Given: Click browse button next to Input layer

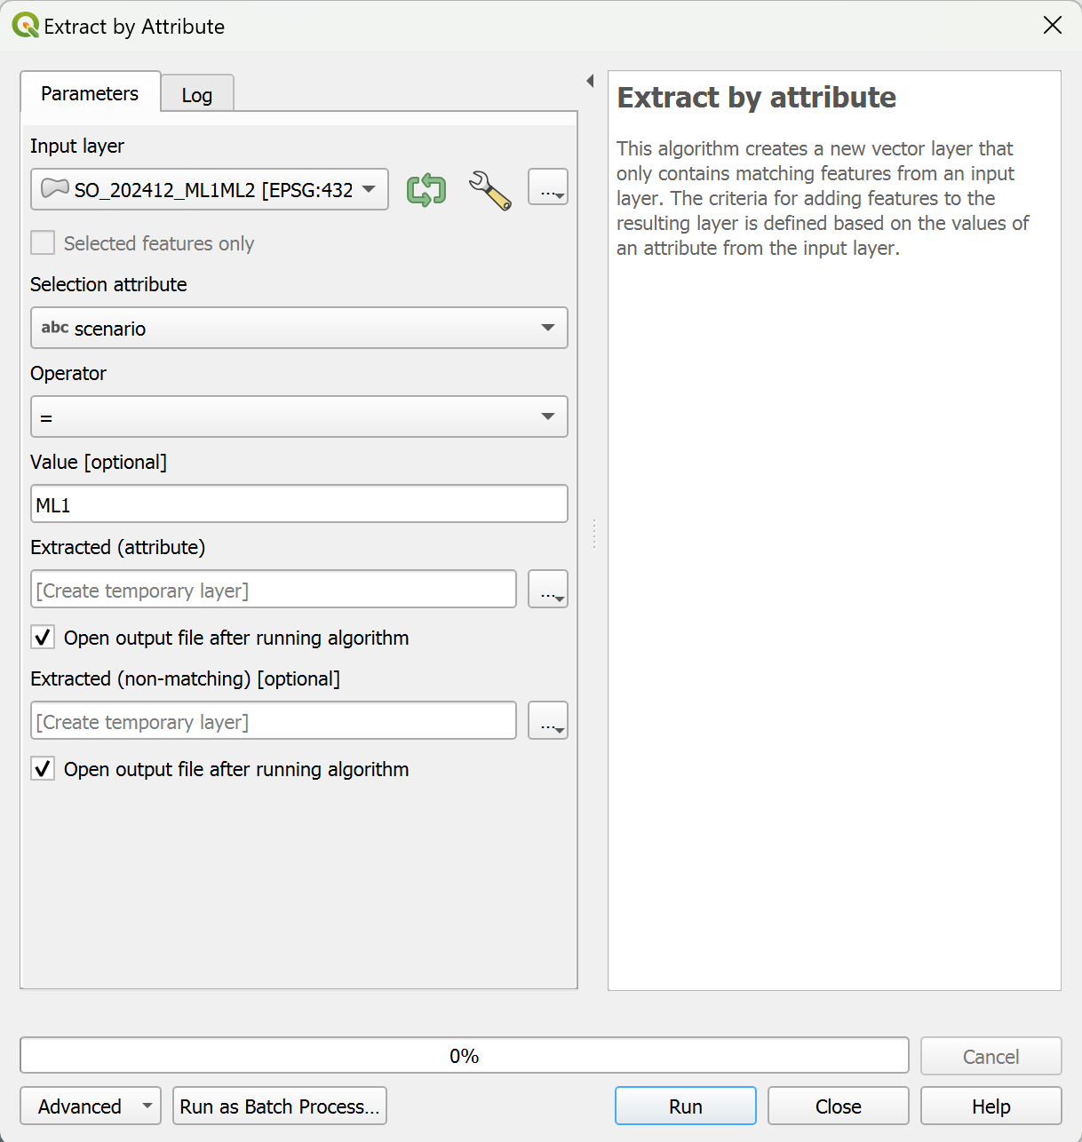Looking at the screenshot, I should click(548, 188).
